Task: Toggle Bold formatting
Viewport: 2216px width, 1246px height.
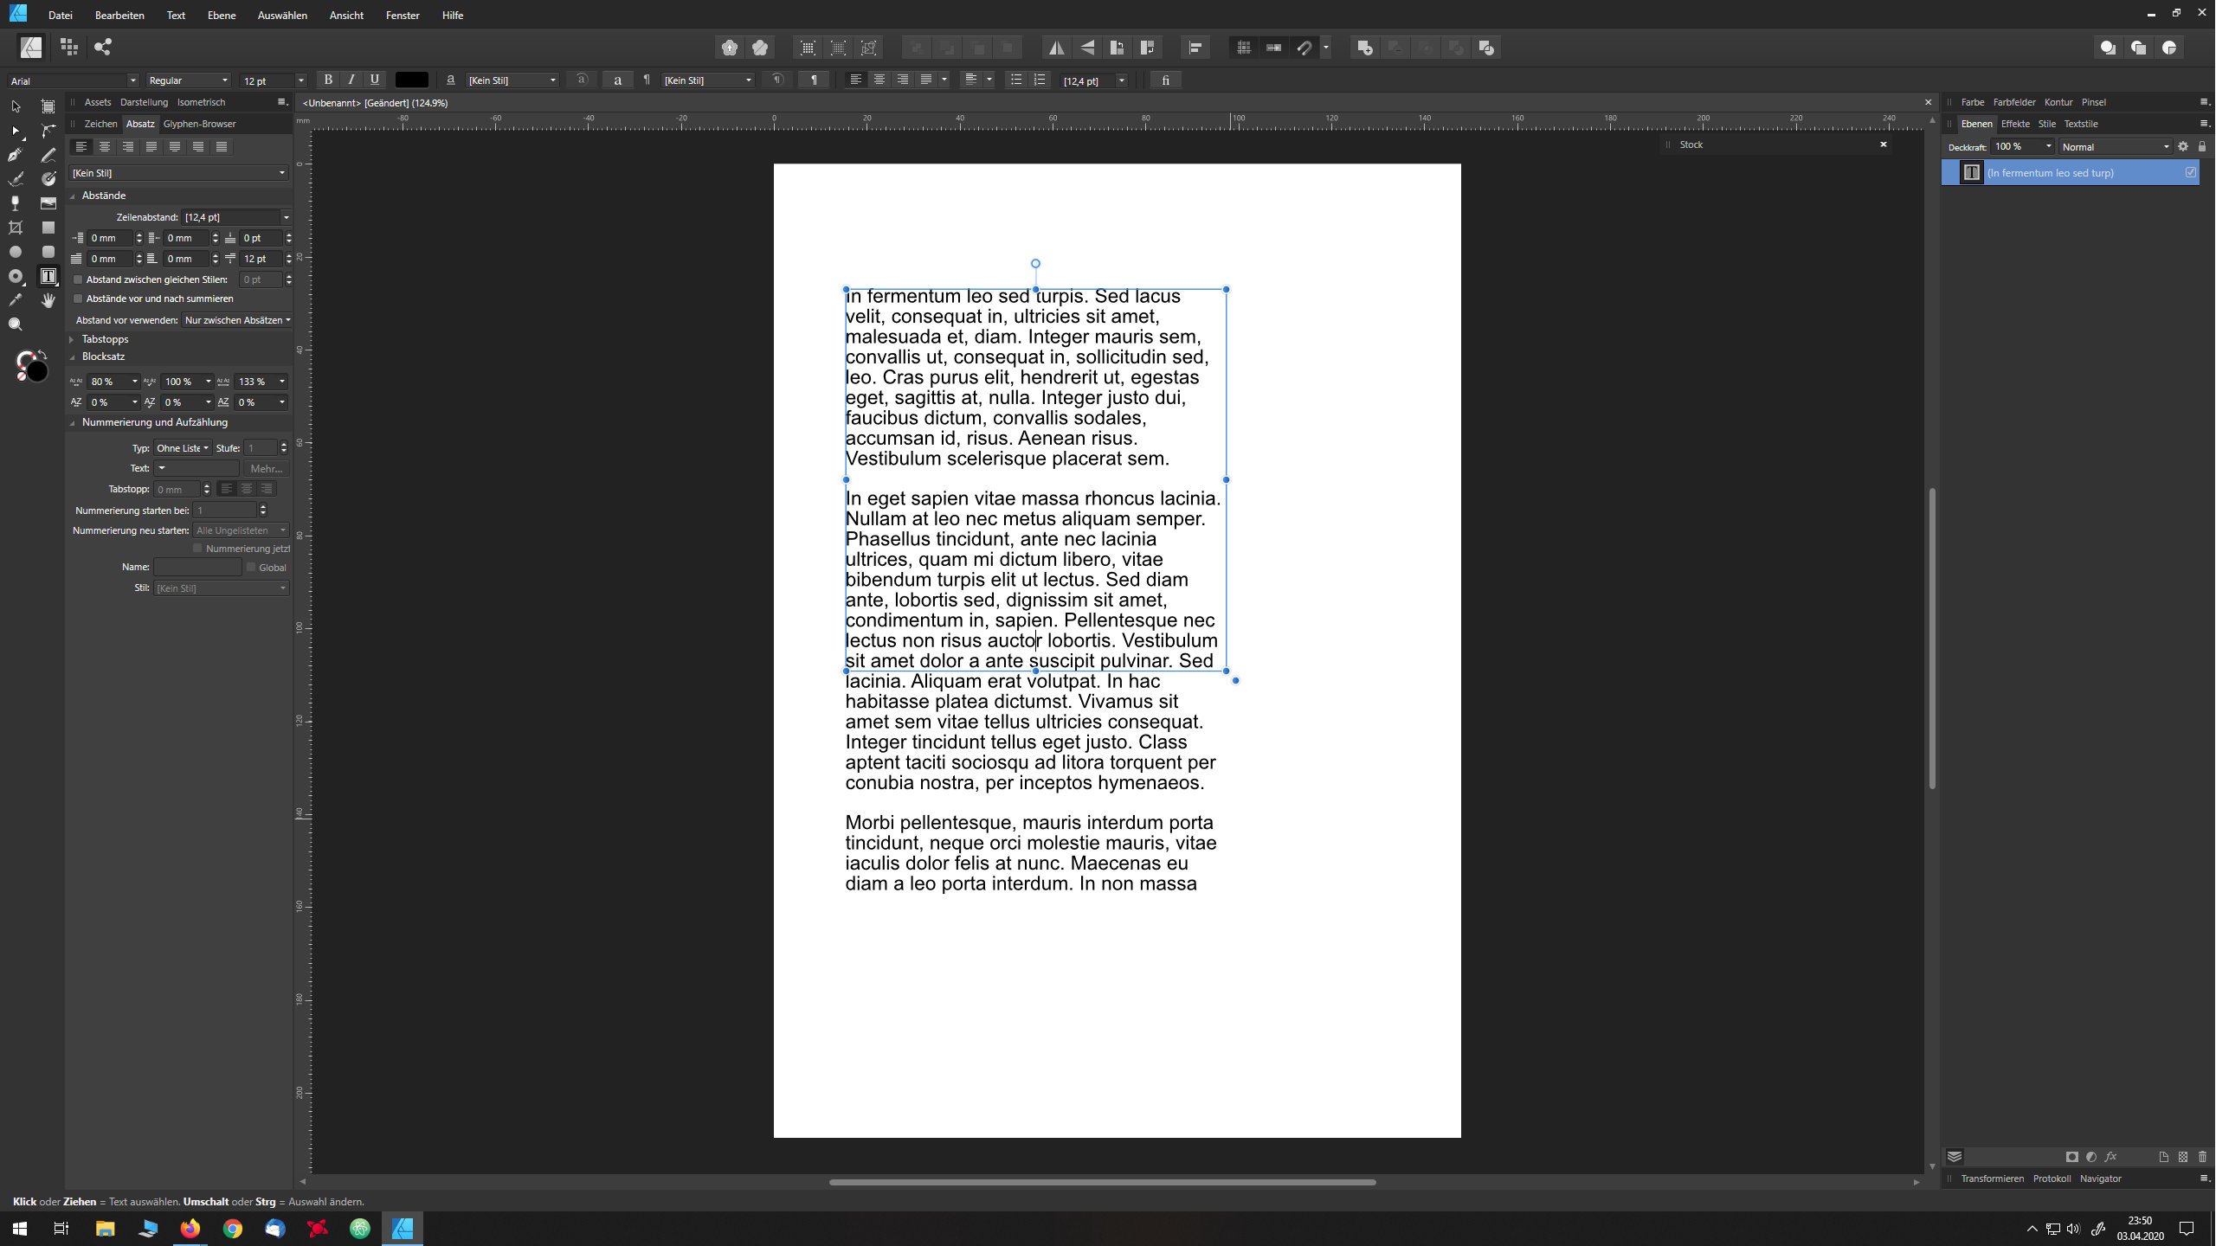Action: [x=328, y=80]
